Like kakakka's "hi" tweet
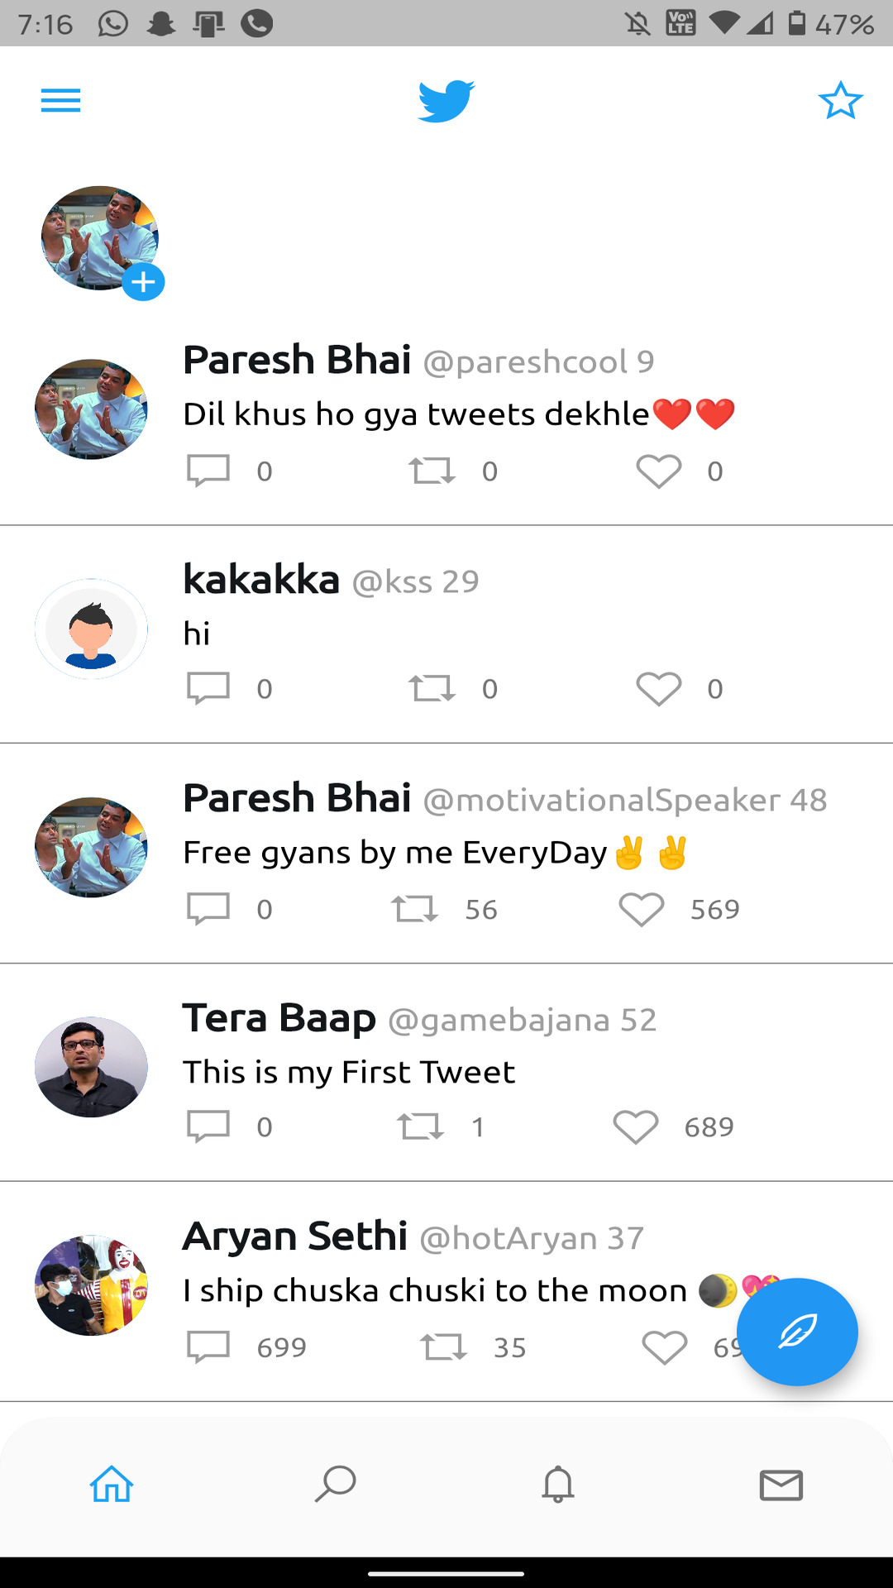The height and width of the screenshot is (1588, 893). coord(658,688)
